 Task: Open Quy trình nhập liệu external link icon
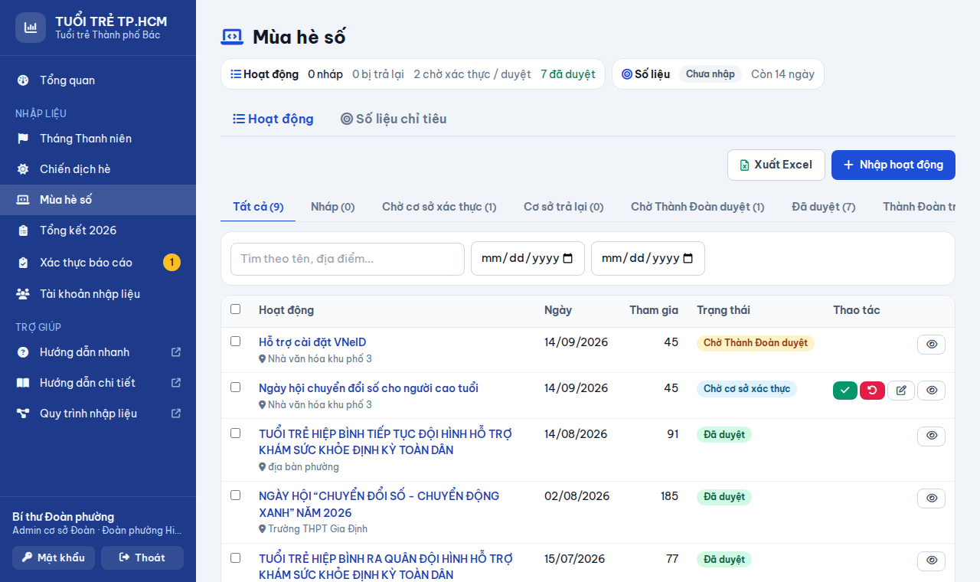tap(176, 414)
